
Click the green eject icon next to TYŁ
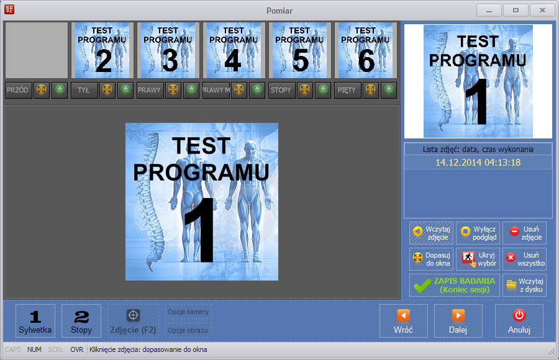click(125, 90)
